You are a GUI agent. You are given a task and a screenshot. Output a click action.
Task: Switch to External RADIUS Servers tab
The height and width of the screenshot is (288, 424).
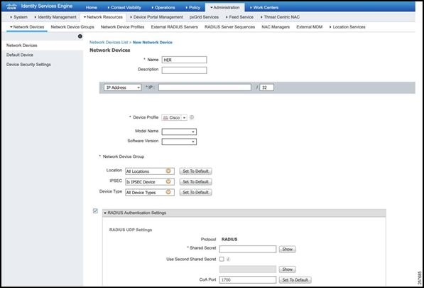(x=174, y=27)
